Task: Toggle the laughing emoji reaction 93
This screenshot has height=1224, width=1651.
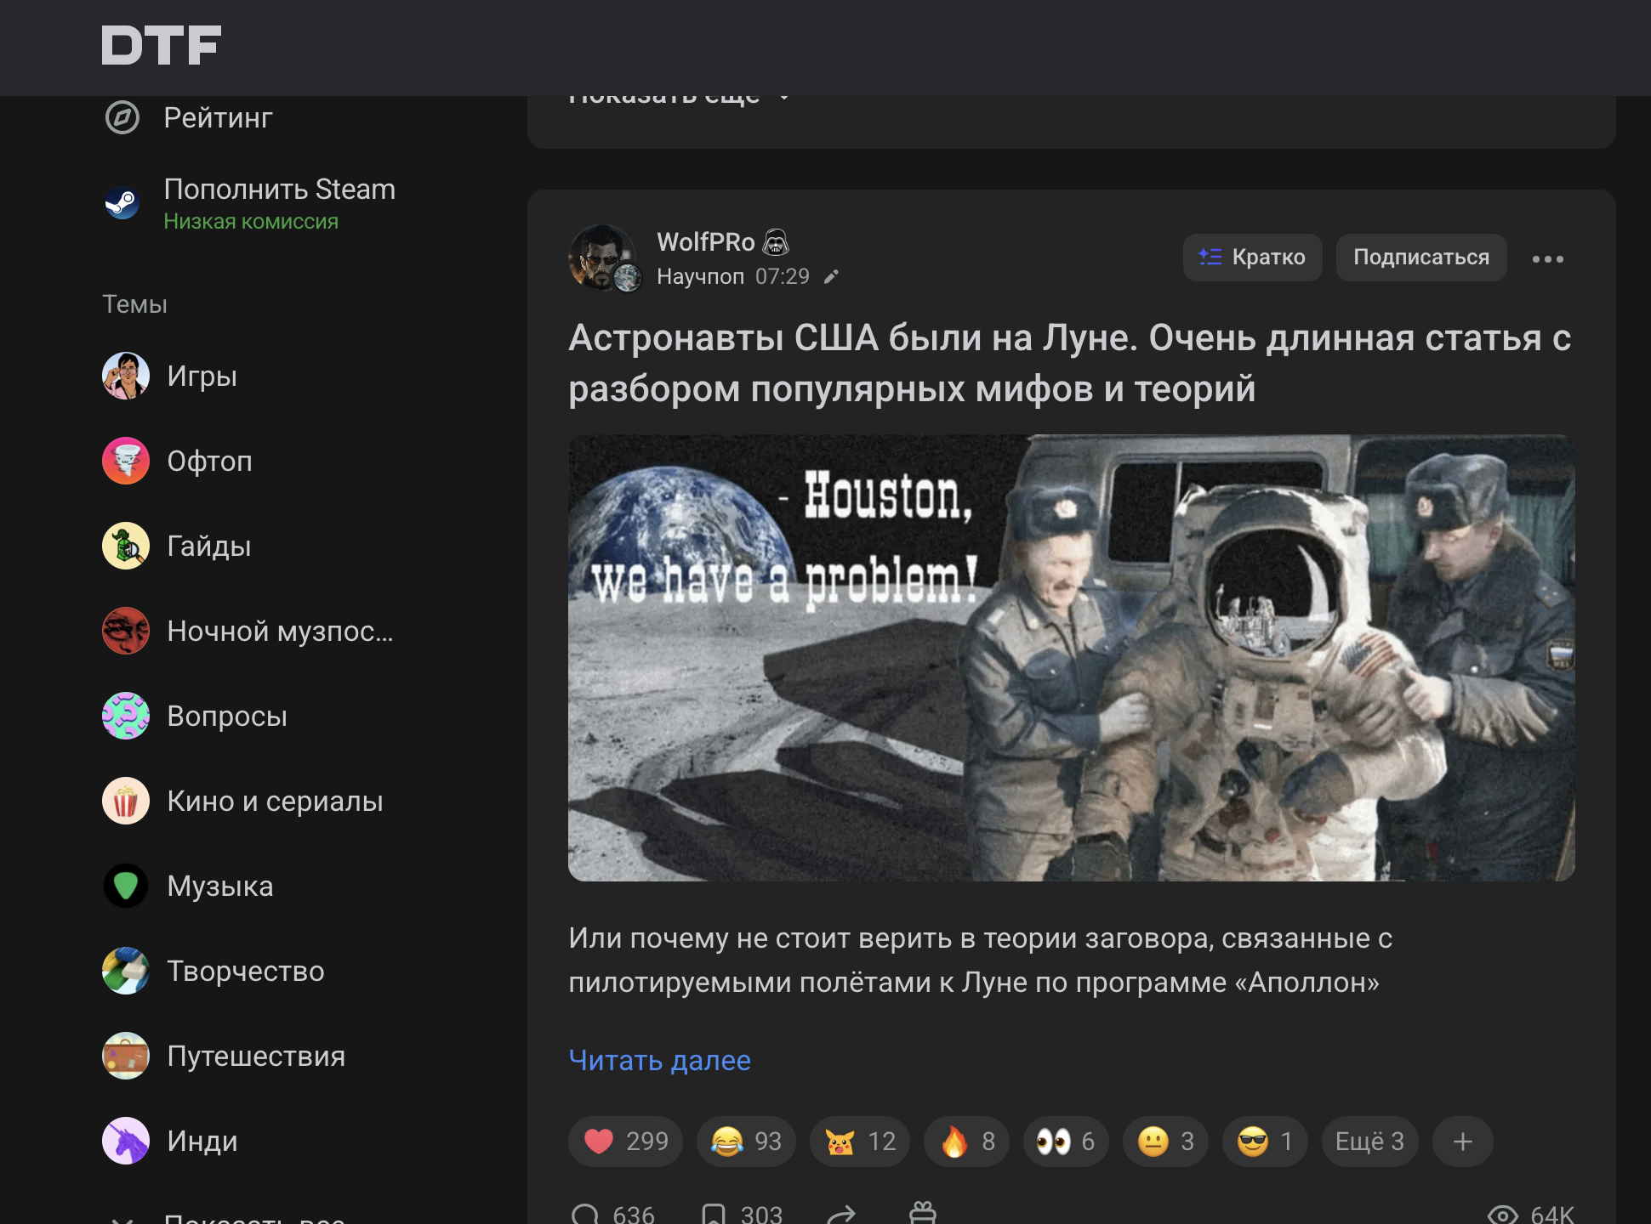Action: coord(745,1141)
